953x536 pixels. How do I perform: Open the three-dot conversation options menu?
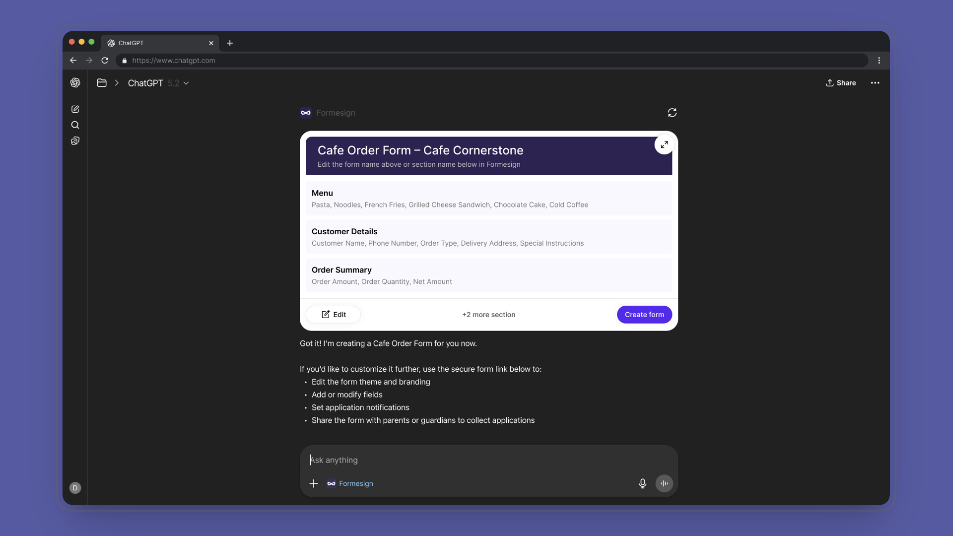pos(875,83)
